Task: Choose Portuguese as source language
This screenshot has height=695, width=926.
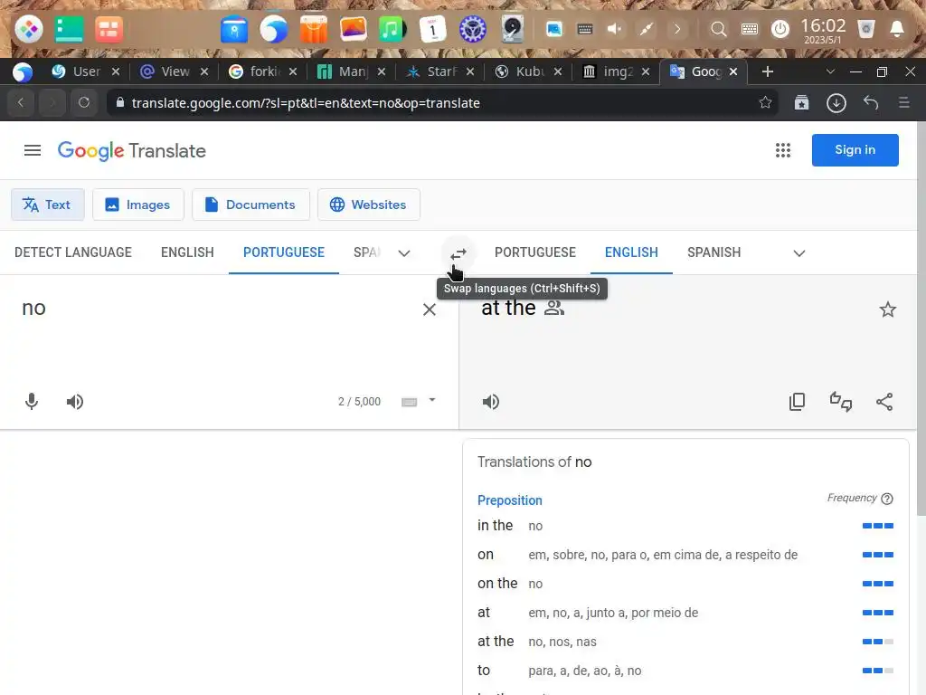Action: click(283, 252)
